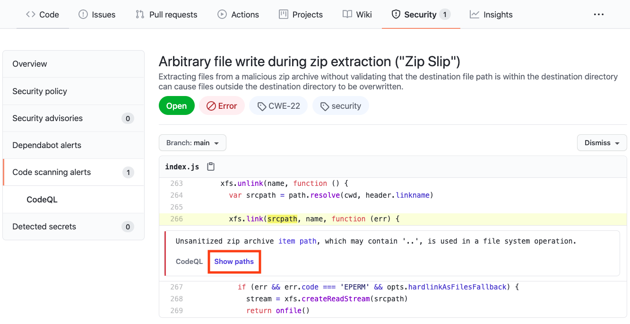Image resolution: width=630 pixels, height=324 pixels.
Task: Click the Security tab count badge
Action: coord(444,15)
